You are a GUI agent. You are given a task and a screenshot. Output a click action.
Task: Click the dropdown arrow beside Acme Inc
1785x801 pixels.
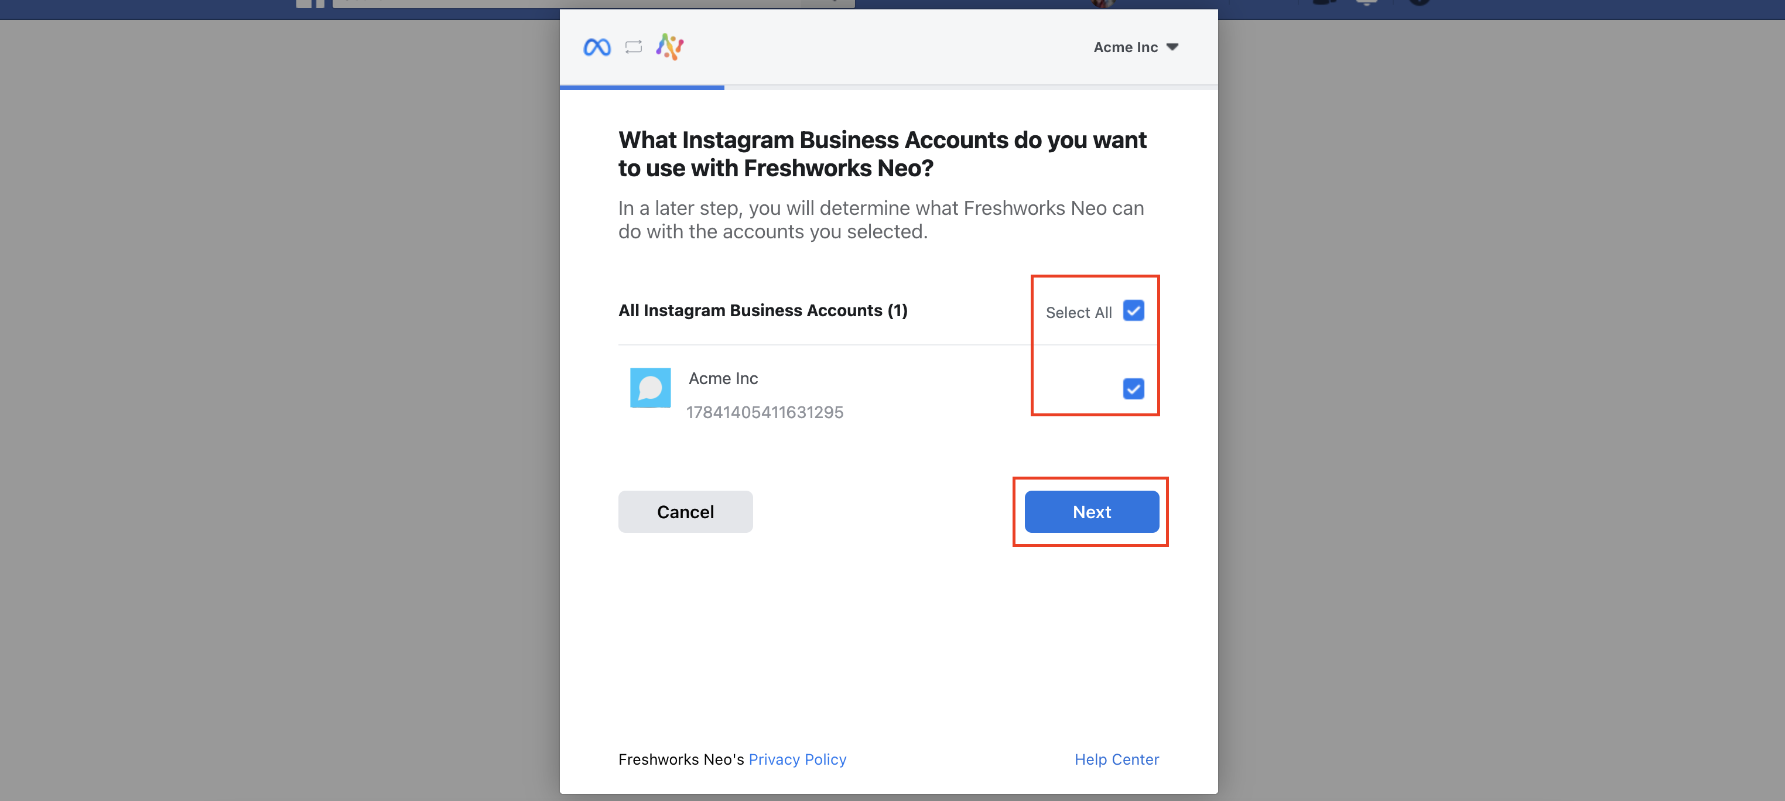tap(1172, 47)
